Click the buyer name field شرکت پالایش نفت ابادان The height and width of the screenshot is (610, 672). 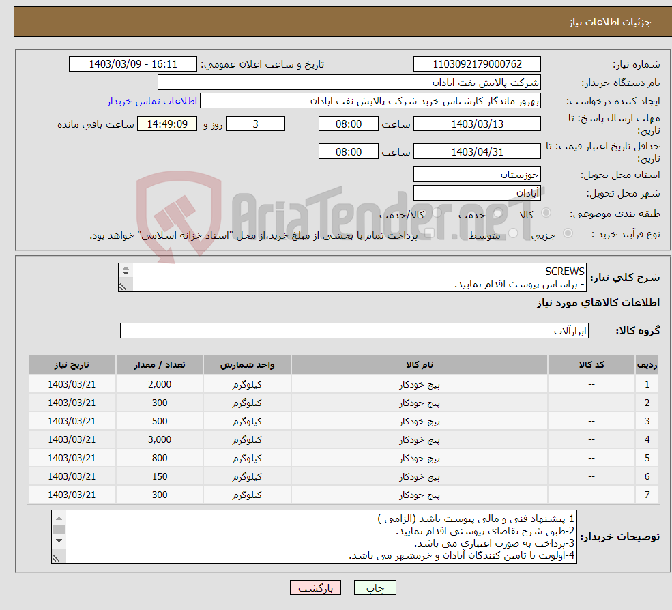(x=349, y=83)
